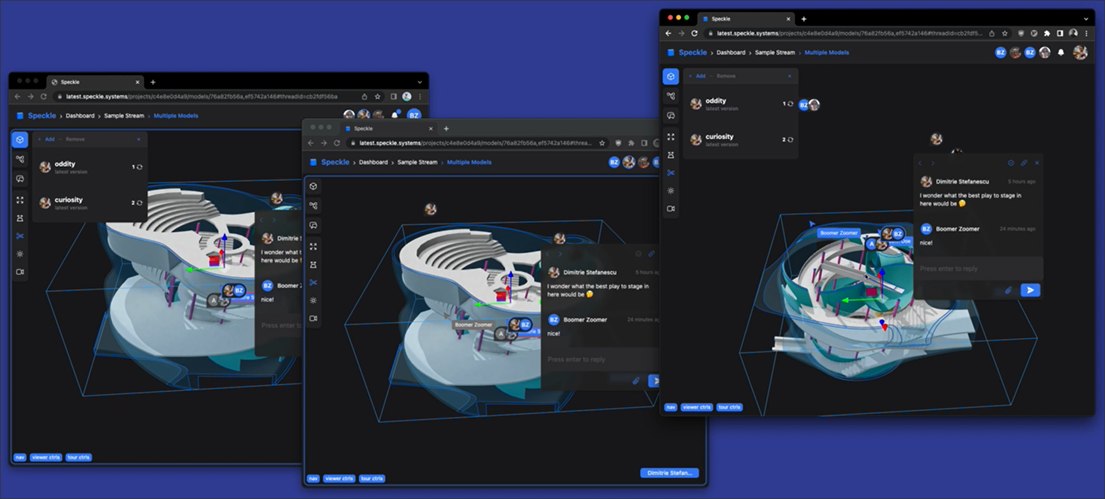Screen dimensions: 1105x499
Task: Click video camera icon in middle window sidebar
Action: 313,319
